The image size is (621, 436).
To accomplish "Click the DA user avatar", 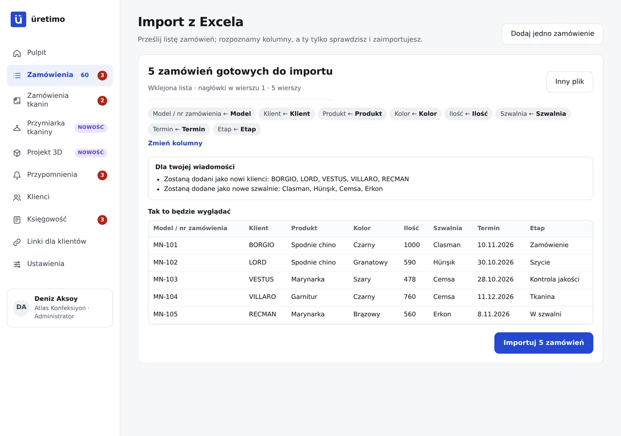I will [21, 307].
